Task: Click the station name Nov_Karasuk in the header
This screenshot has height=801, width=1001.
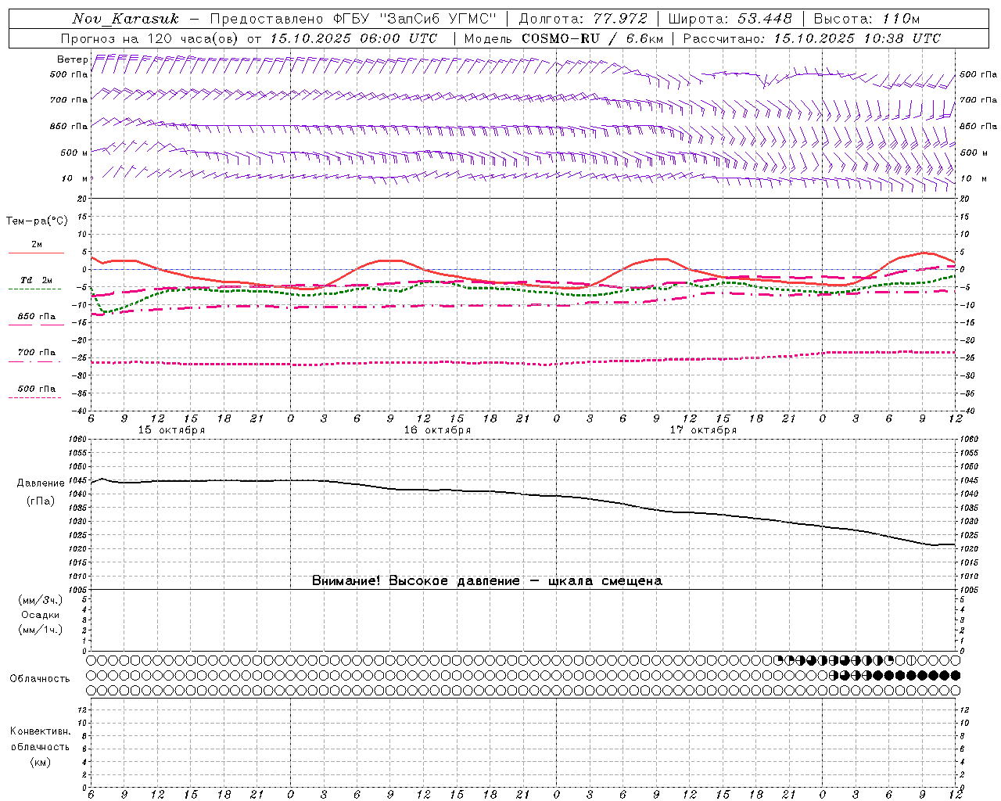Action: point(125,19)
